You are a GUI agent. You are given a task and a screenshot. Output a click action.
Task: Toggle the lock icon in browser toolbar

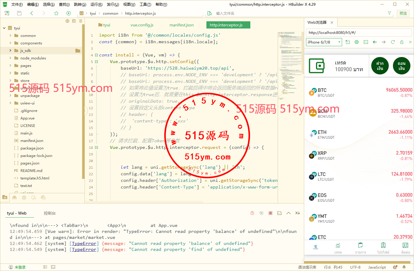[x=402, y=42]
